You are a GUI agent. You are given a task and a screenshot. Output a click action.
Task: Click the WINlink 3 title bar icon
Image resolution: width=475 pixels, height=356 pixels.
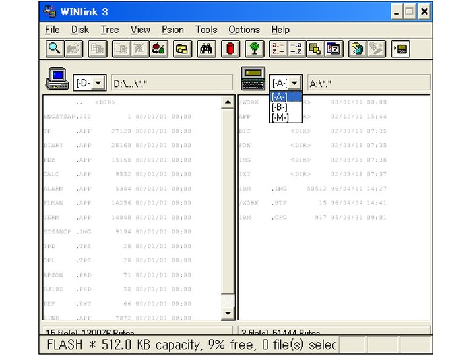(x=49, y=11)
